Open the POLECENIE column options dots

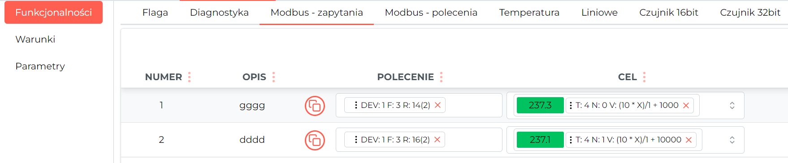point(441,77)
